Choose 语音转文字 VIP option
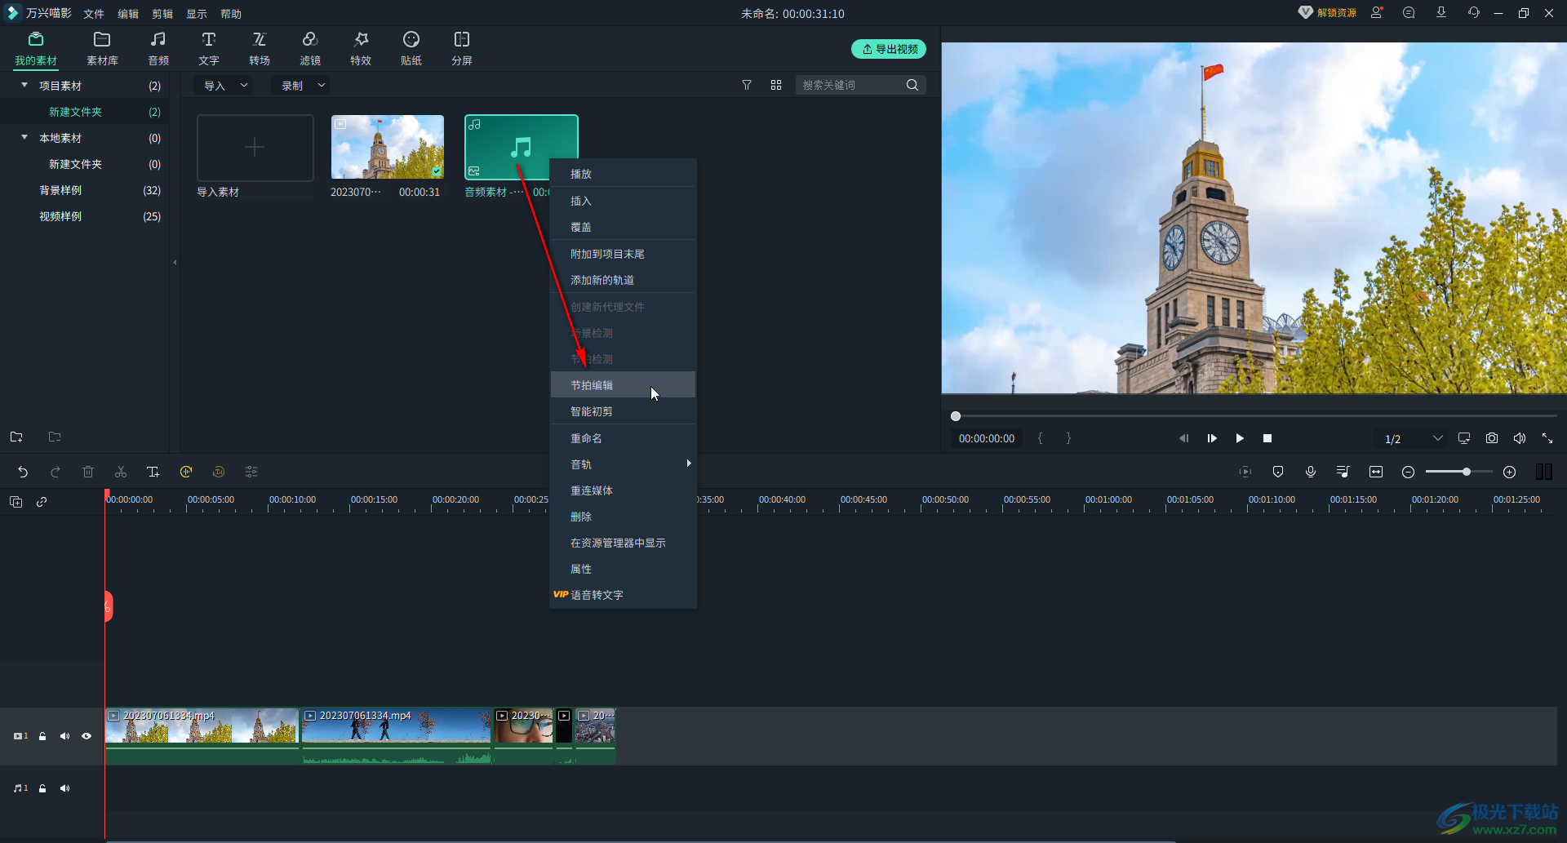This screenshot has height=843, width=1567. (x=623, y=595)
